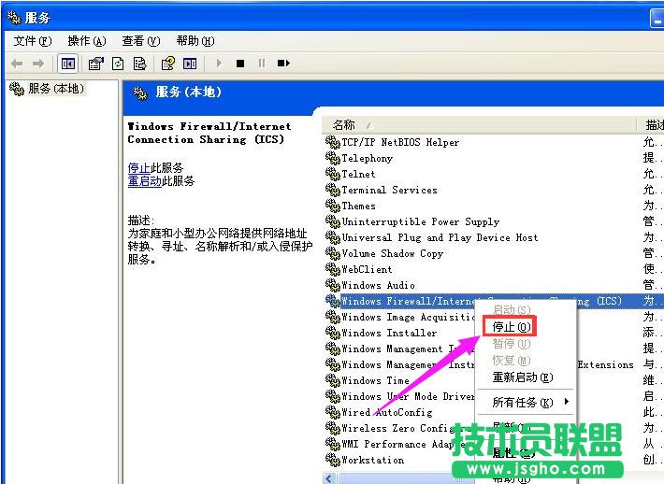The image size is (664, 484).
Task: Select TCP/IP NetBIOS Helper service
Action: [x=400, y=143]
